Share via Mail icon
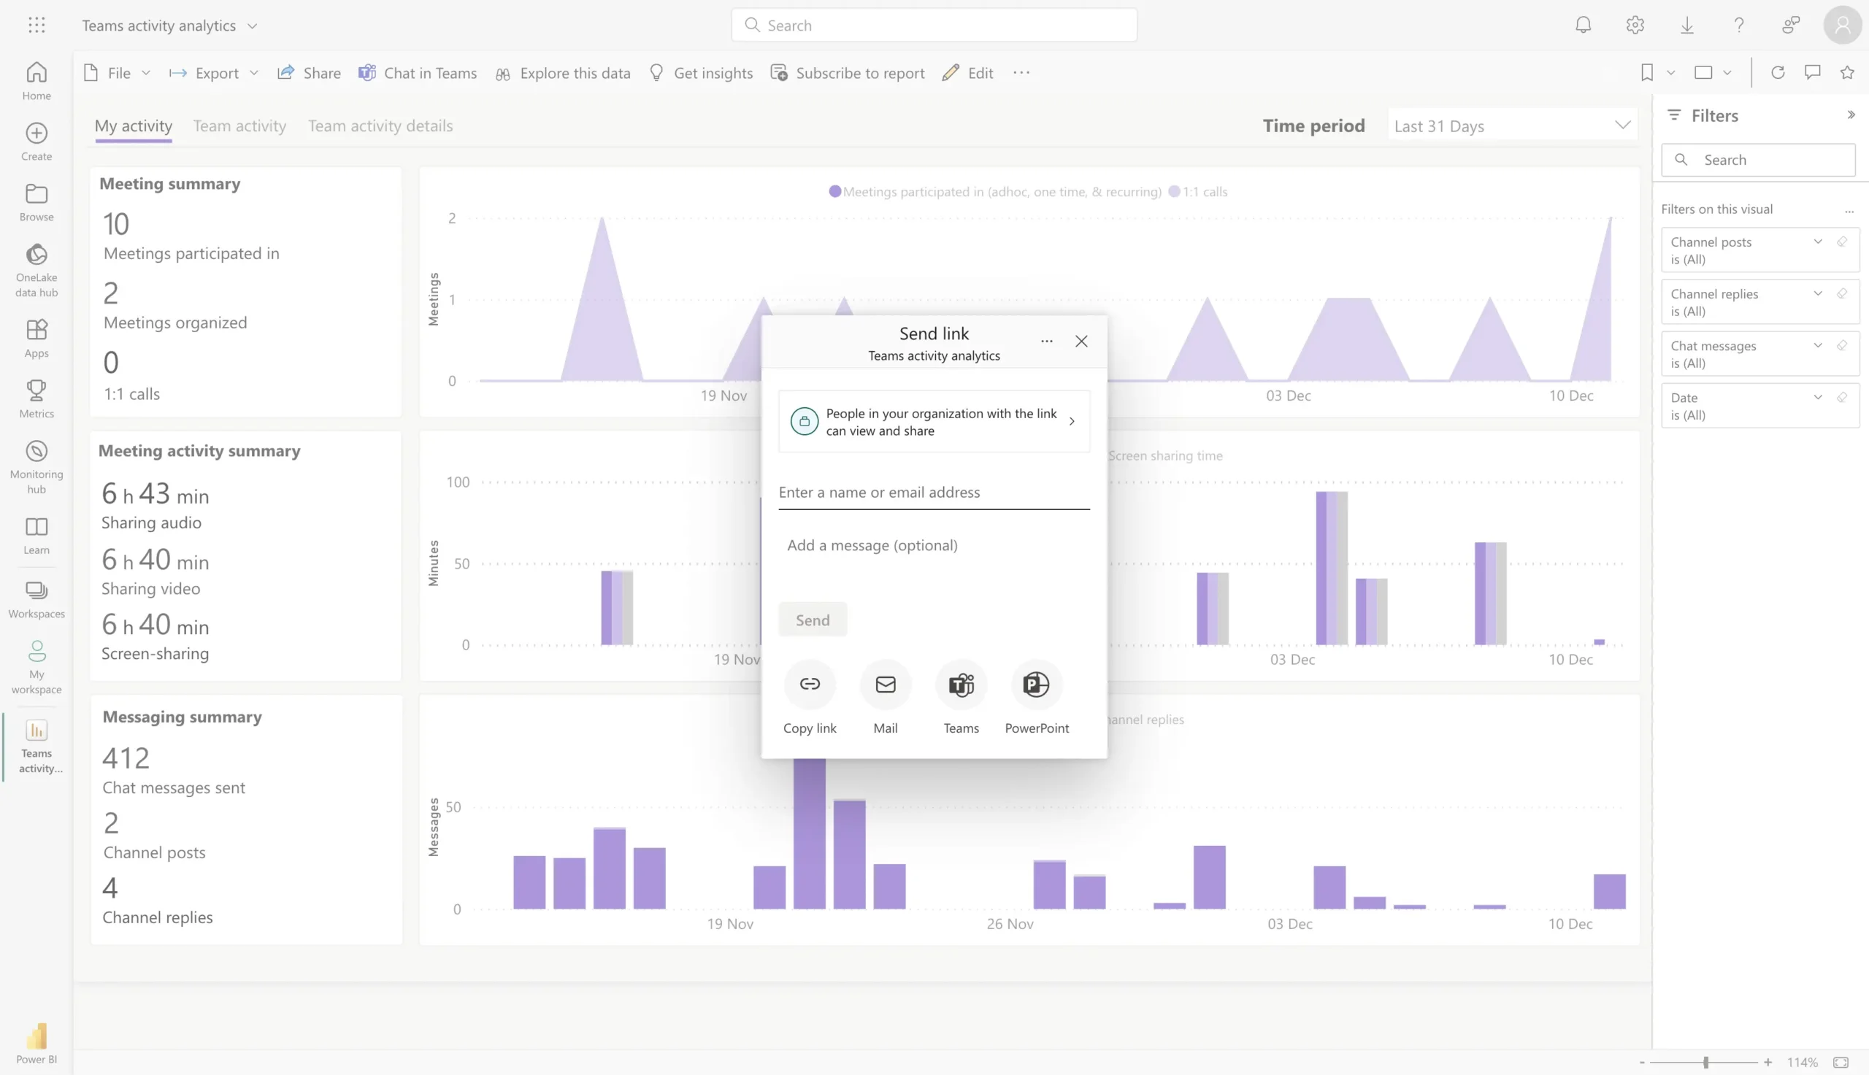1869x1075 pixels. 885,685
